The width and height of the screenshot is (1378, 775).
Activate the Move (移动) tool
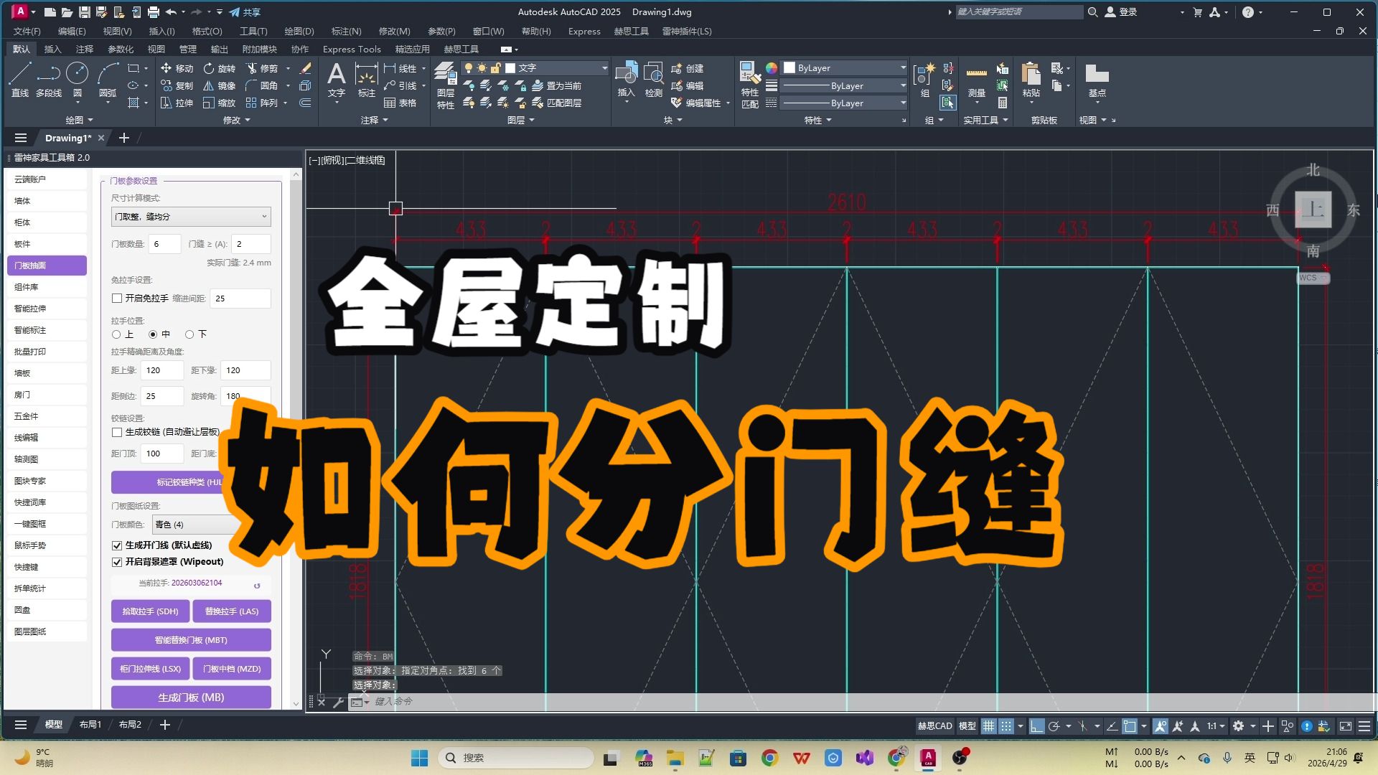177,68
